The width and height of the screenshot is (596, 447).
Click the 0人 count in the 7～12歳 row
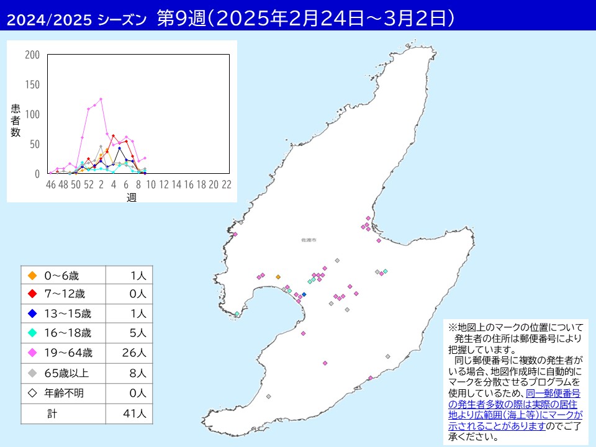138,294
